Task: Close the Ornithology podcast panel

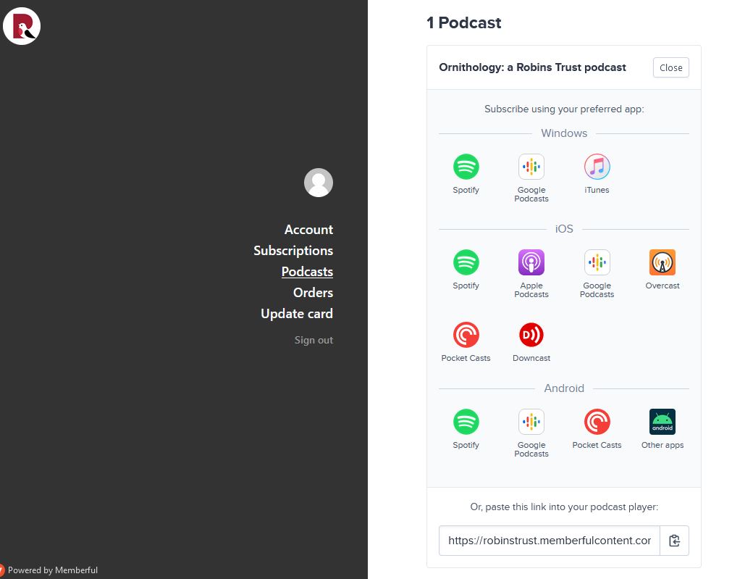Action: click(x=671, y=68)
